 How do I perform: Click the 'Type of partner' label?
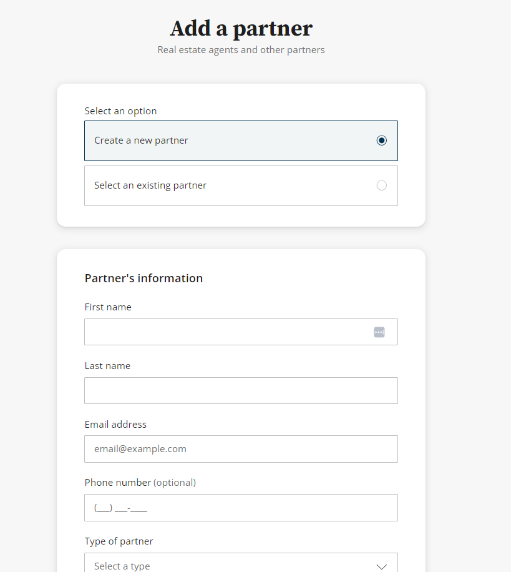pos(119,541)
